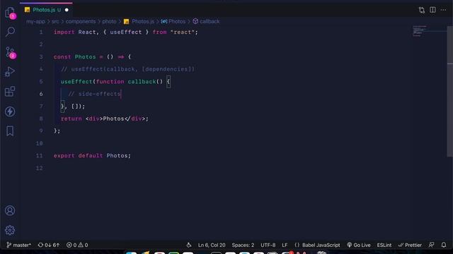
Task: Click my-app in the breadcrumb
Action: (35, 22)
